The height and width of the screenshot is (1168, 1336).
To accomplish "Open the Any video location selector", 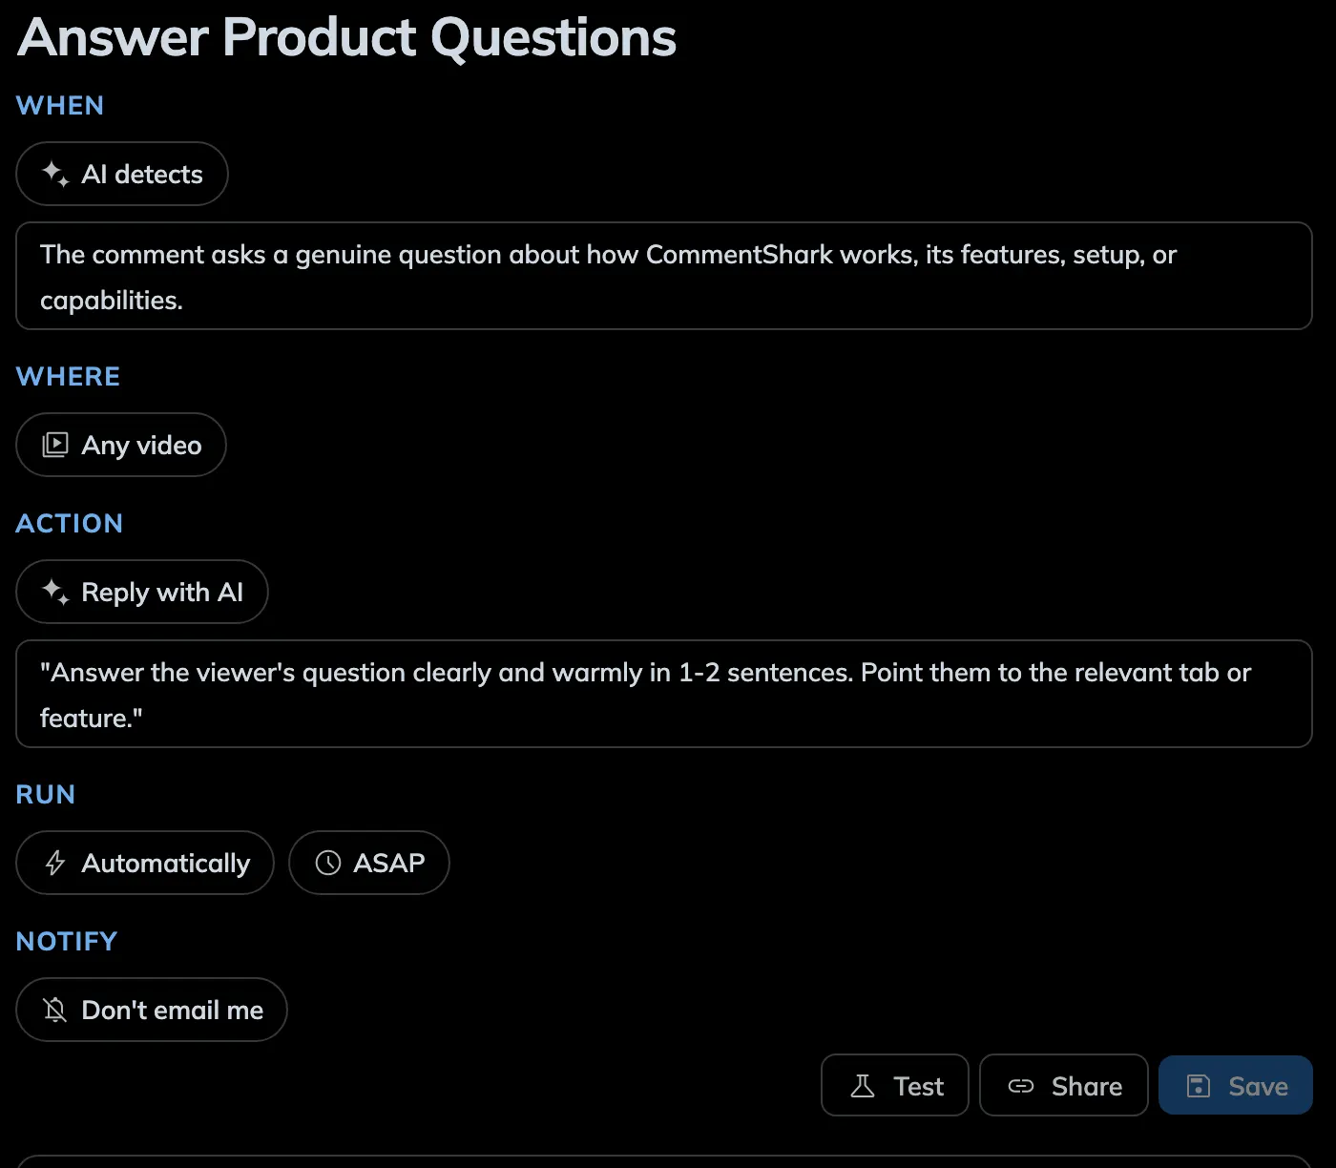I will point(121,445).
